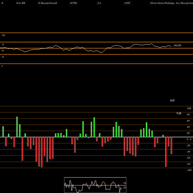Click the MR axis label -80
The image size is (193, 193).
pos(188,164)
